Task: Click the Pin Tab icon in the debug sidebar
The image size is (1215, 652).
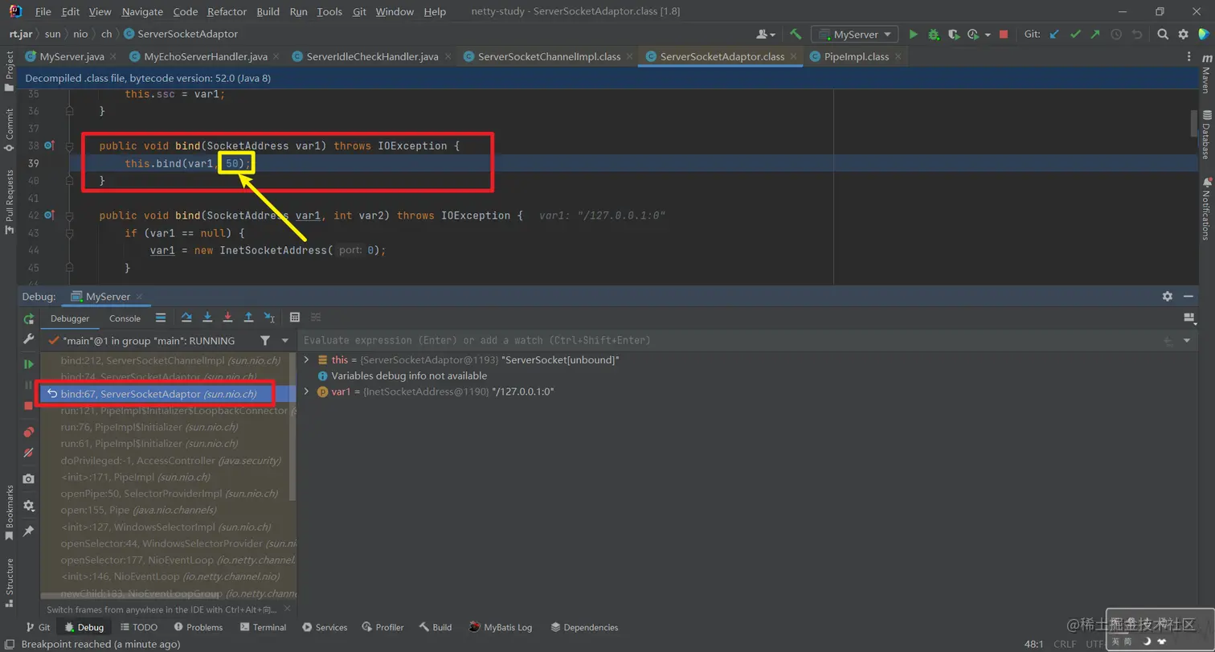Action: (29, 531)
